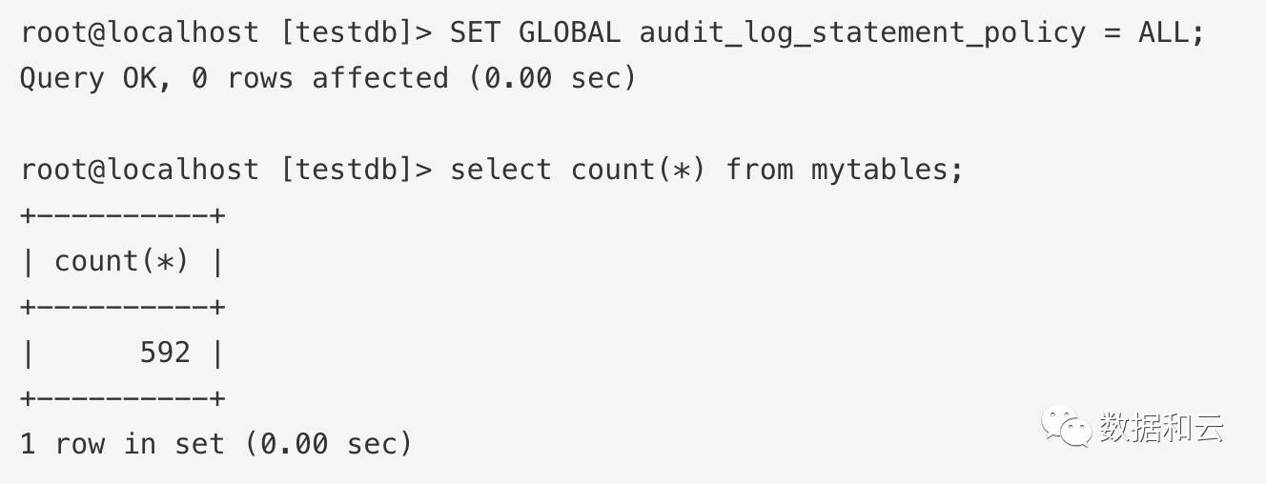Image resolution: width=1266 pixels, height=484 pixels.
Task: Click the second root@localhost prompt
Action: 139,170
